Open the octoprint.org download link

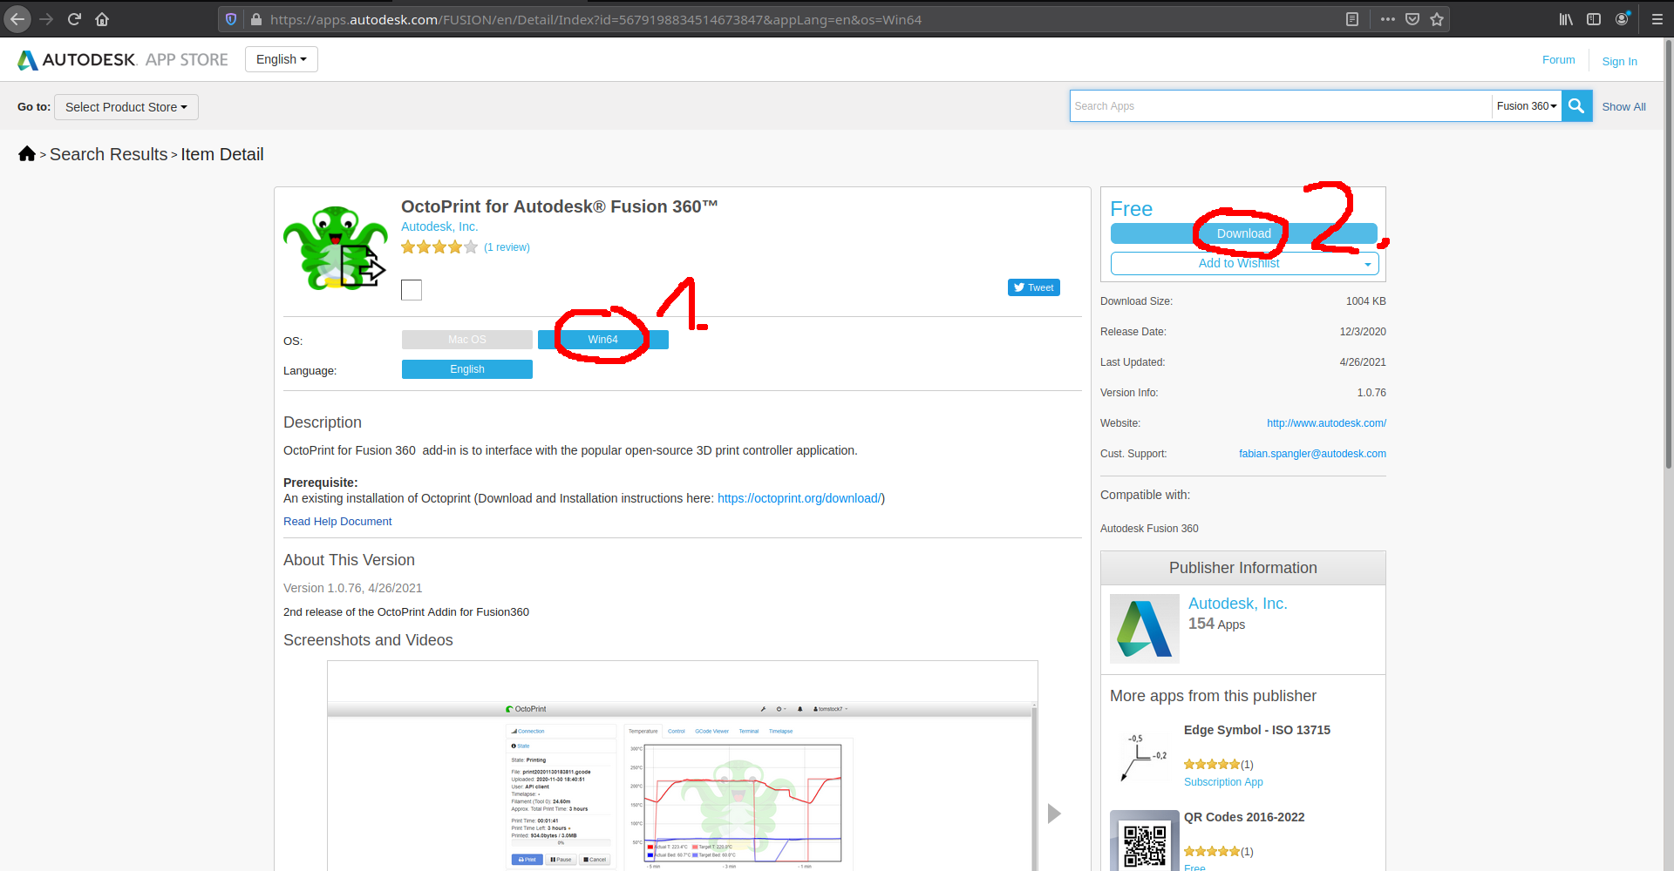799,498
